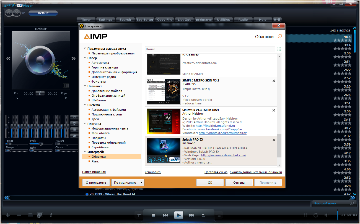
Task: Collapse the Параметры вывода звука tree section
Action: (x=85, y=49)
